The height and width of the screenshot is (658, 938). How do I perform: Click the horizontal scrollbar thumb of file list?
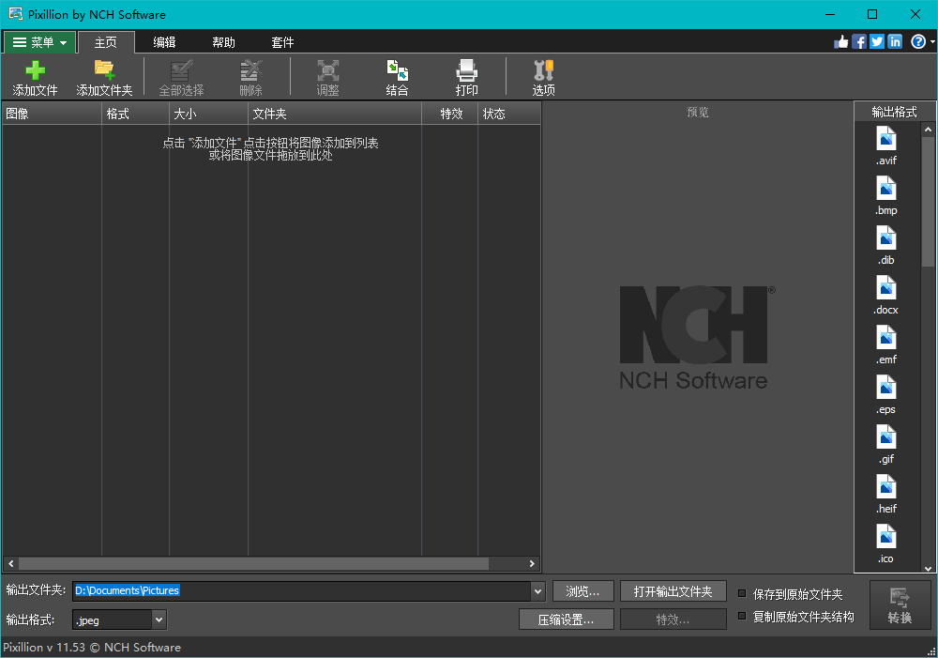[x=253, y=563]
